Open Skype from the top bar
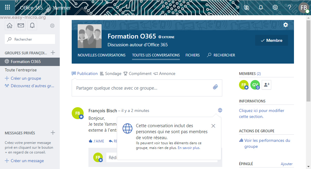Image resolution: width=311 pixels, height=169 pixels. [246, 8]
